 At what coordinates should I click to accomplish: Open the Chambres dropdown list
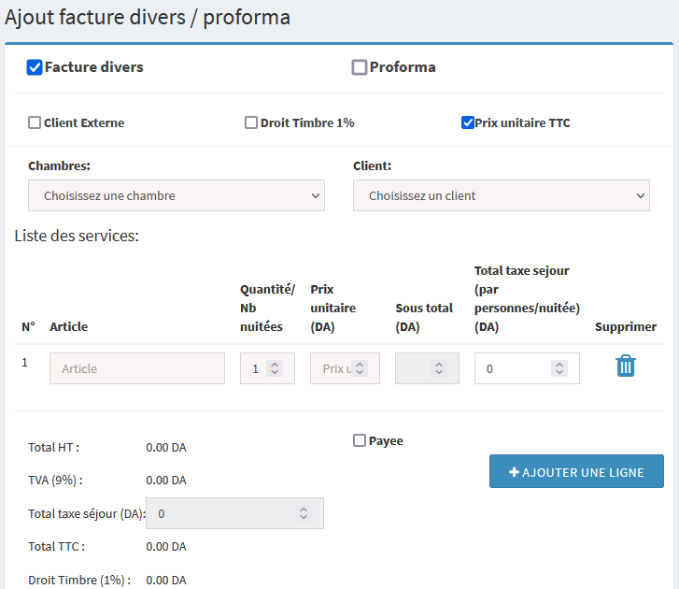177,195
